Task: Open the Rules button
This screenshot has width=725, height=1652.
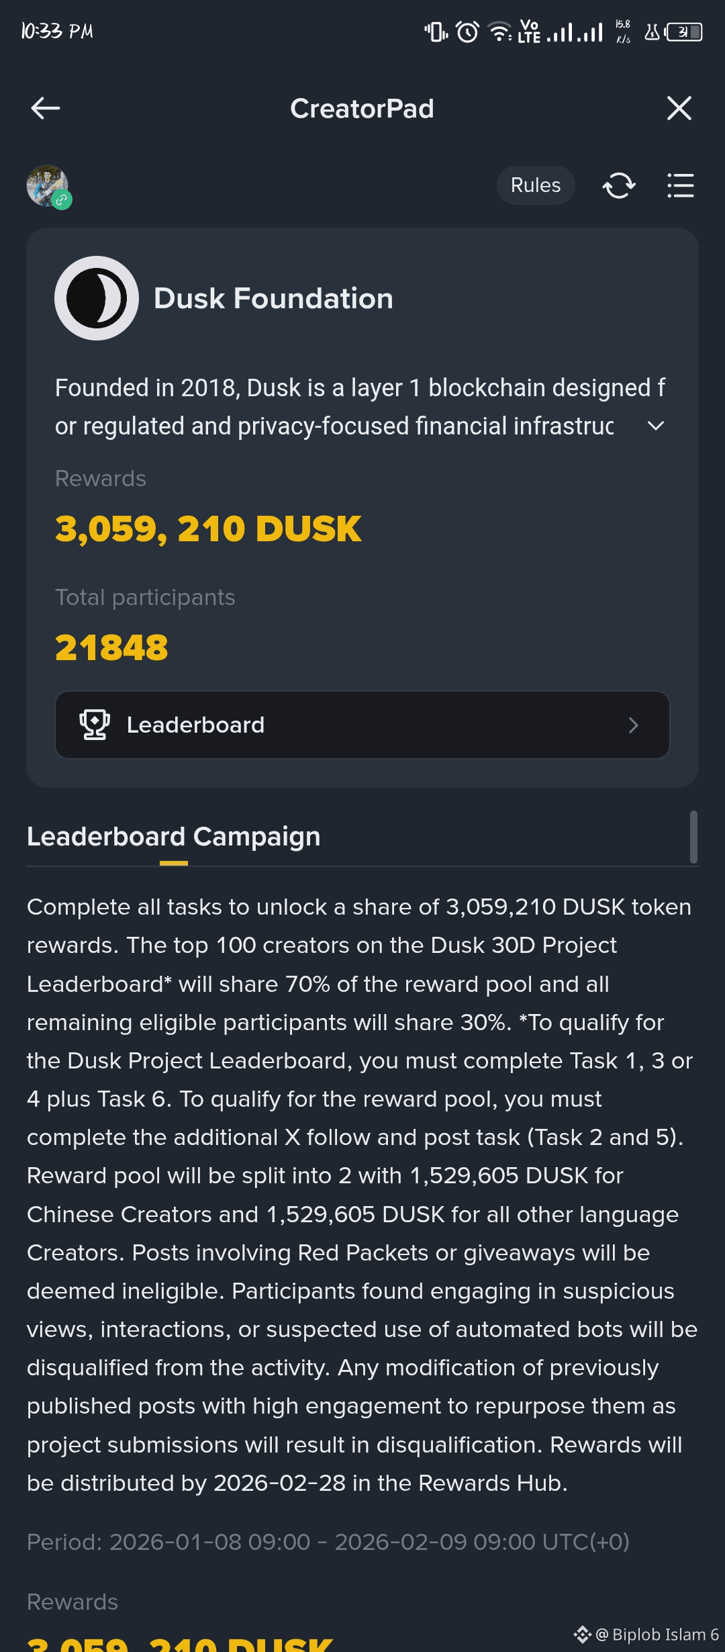Action: coord(535,185)
